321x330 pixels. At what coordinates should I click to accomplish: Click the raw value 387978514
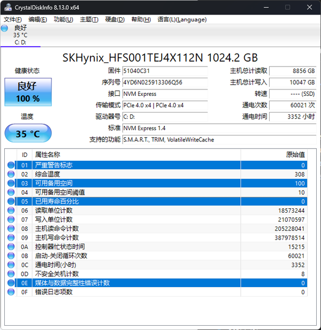pyautogui.click(x=289, y=238)
